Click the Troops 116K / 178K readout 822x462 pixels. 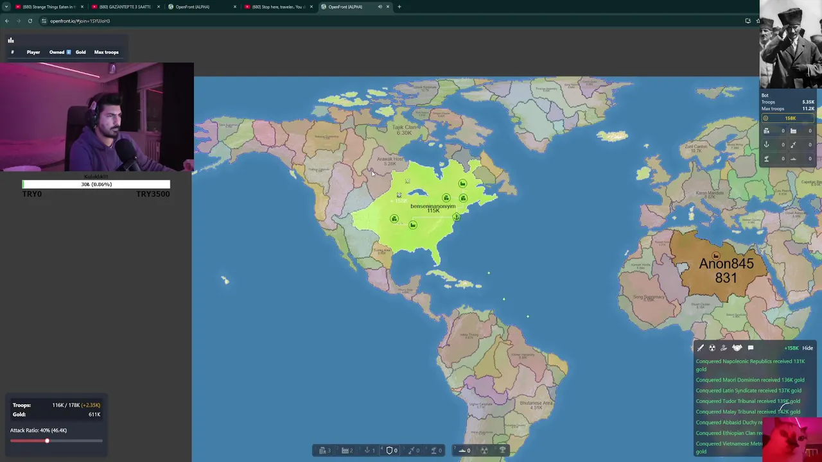[57, 405]
